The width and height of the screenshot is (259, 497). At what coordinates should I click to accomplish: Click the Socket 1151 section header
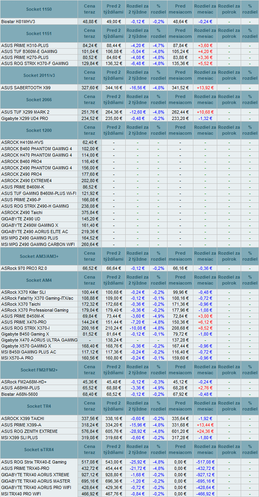click(x=39, y=33)
